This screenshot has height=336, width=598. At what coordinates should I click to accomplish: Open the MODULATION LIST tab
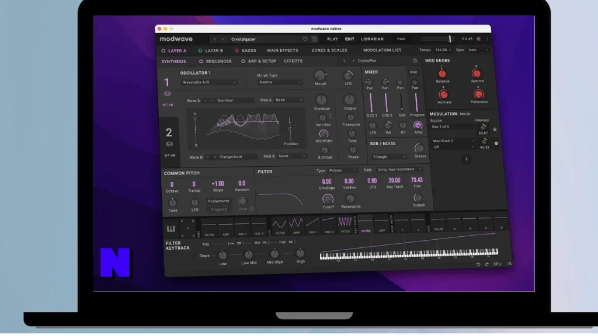click(382, 50)
